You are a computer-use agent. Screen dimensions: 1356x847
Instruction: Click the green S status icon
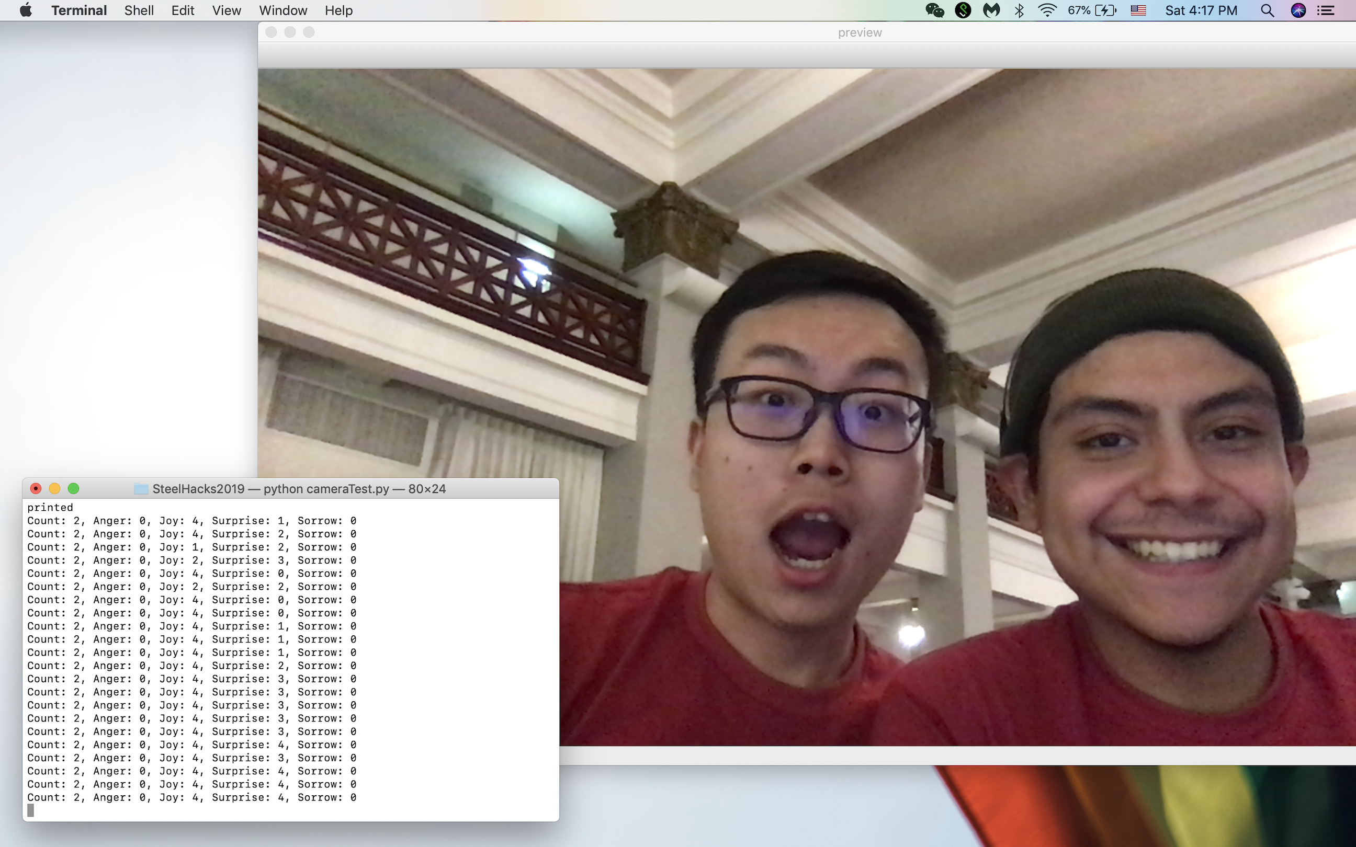963,10
